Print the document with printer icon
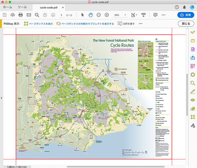197x168 pixels. [x=21, y=15]
